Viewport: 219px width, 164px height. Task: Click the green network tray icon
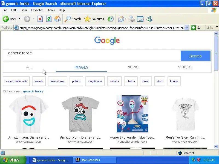coord(194,160)
